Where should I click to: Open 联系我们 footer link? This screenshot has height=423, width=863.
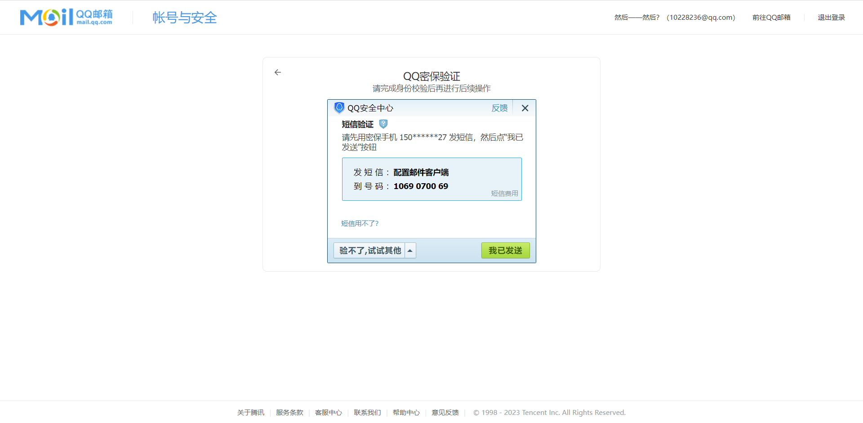[x=367, y=413]
